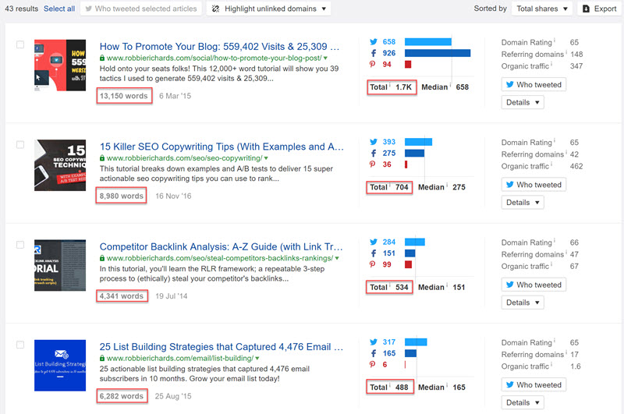624x414 pixels.
Task: Click Who tweeted for the first article
Action: (534, 84)
